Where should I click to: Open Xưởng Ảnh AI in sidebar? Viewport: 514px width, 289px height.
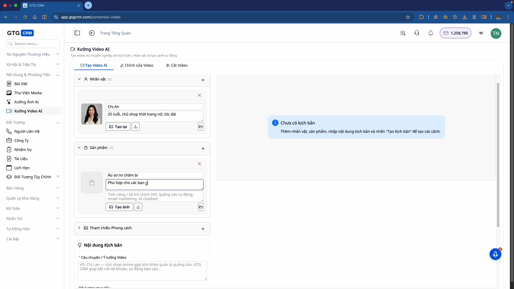[x=27, y=102]
